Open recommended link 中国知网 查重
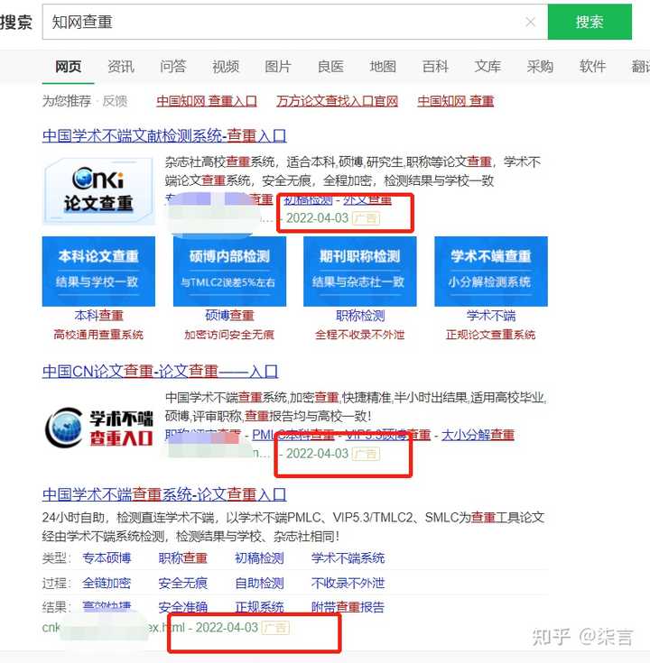Image resolution: width=650 pixels, height=663 pixels. pos(456,101)
